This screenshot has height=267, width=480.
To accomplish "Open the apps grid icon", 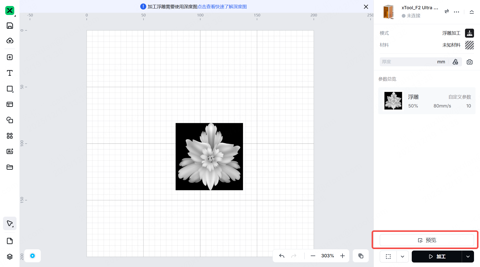I will click(x=10, y=136).
